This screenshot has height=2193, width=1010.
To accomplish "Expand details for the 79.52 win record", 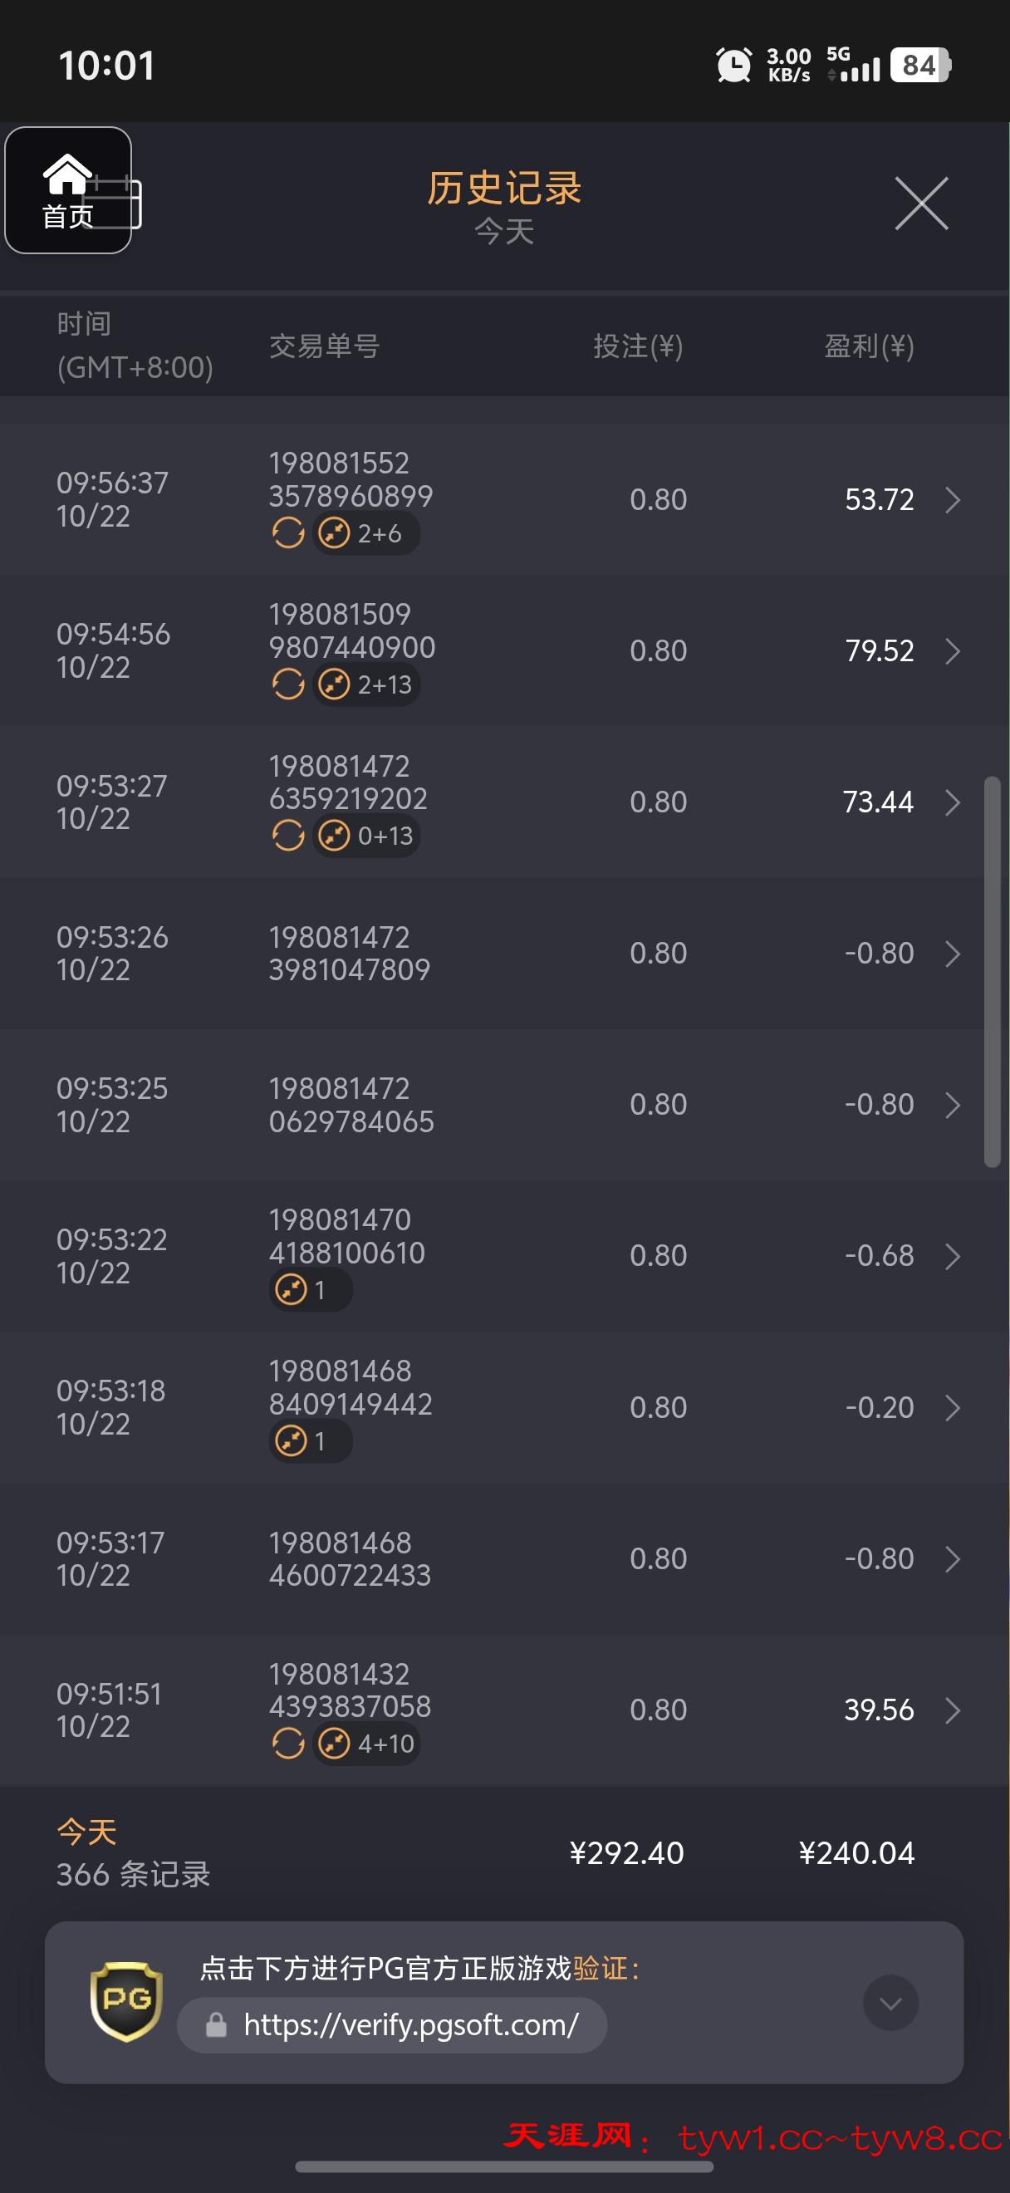I will click(x=952, y=651).
